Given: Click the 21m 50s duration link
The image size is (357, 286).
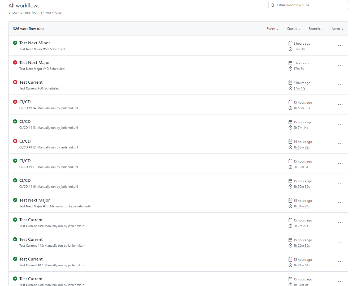Looking at the screenshot, I should (299, 49).
